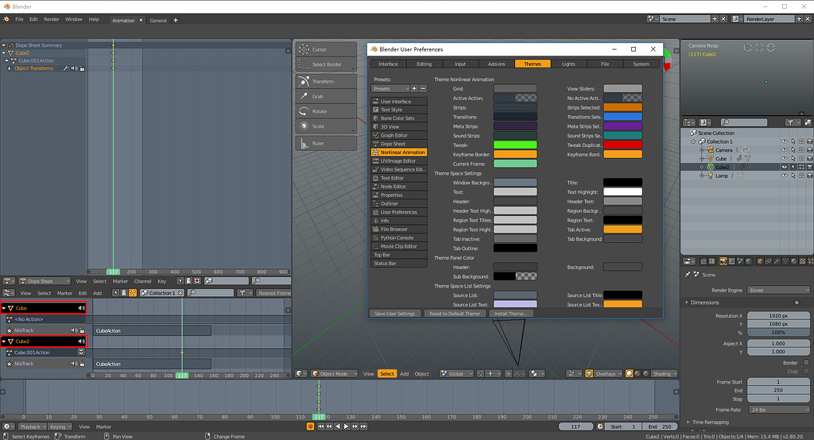Open Text Editor theme section

coord(399,178)
